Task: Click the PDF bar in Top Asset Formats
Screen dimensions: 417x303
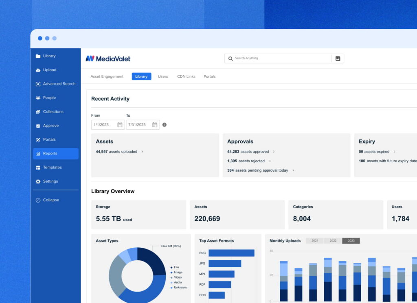Action: [x=219, y=285]
